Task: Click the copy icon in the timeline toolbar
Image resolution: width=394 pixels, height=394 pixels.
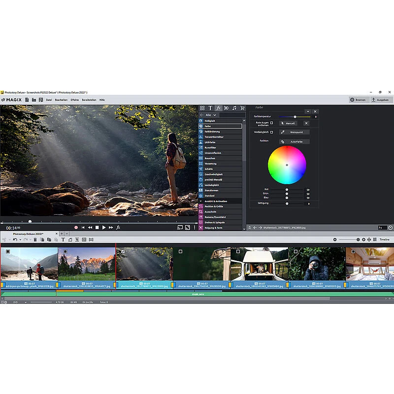Action: coord(42,239)
